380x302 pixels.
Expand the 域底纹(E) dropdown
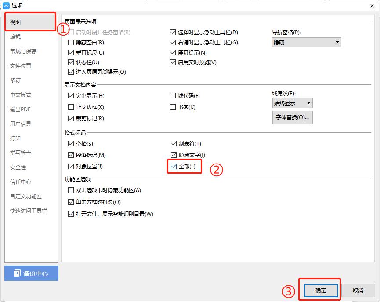(x=292, y=103)
